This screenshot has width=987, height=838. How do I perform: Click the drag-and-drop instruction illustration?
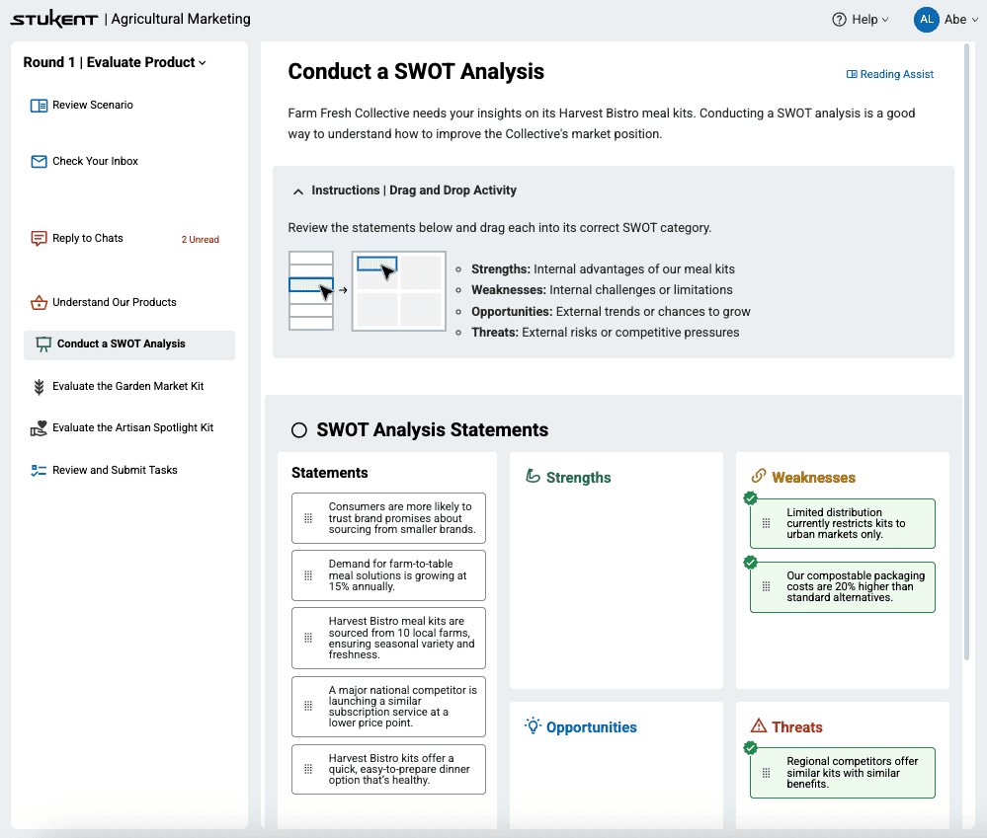pos(367,291)
